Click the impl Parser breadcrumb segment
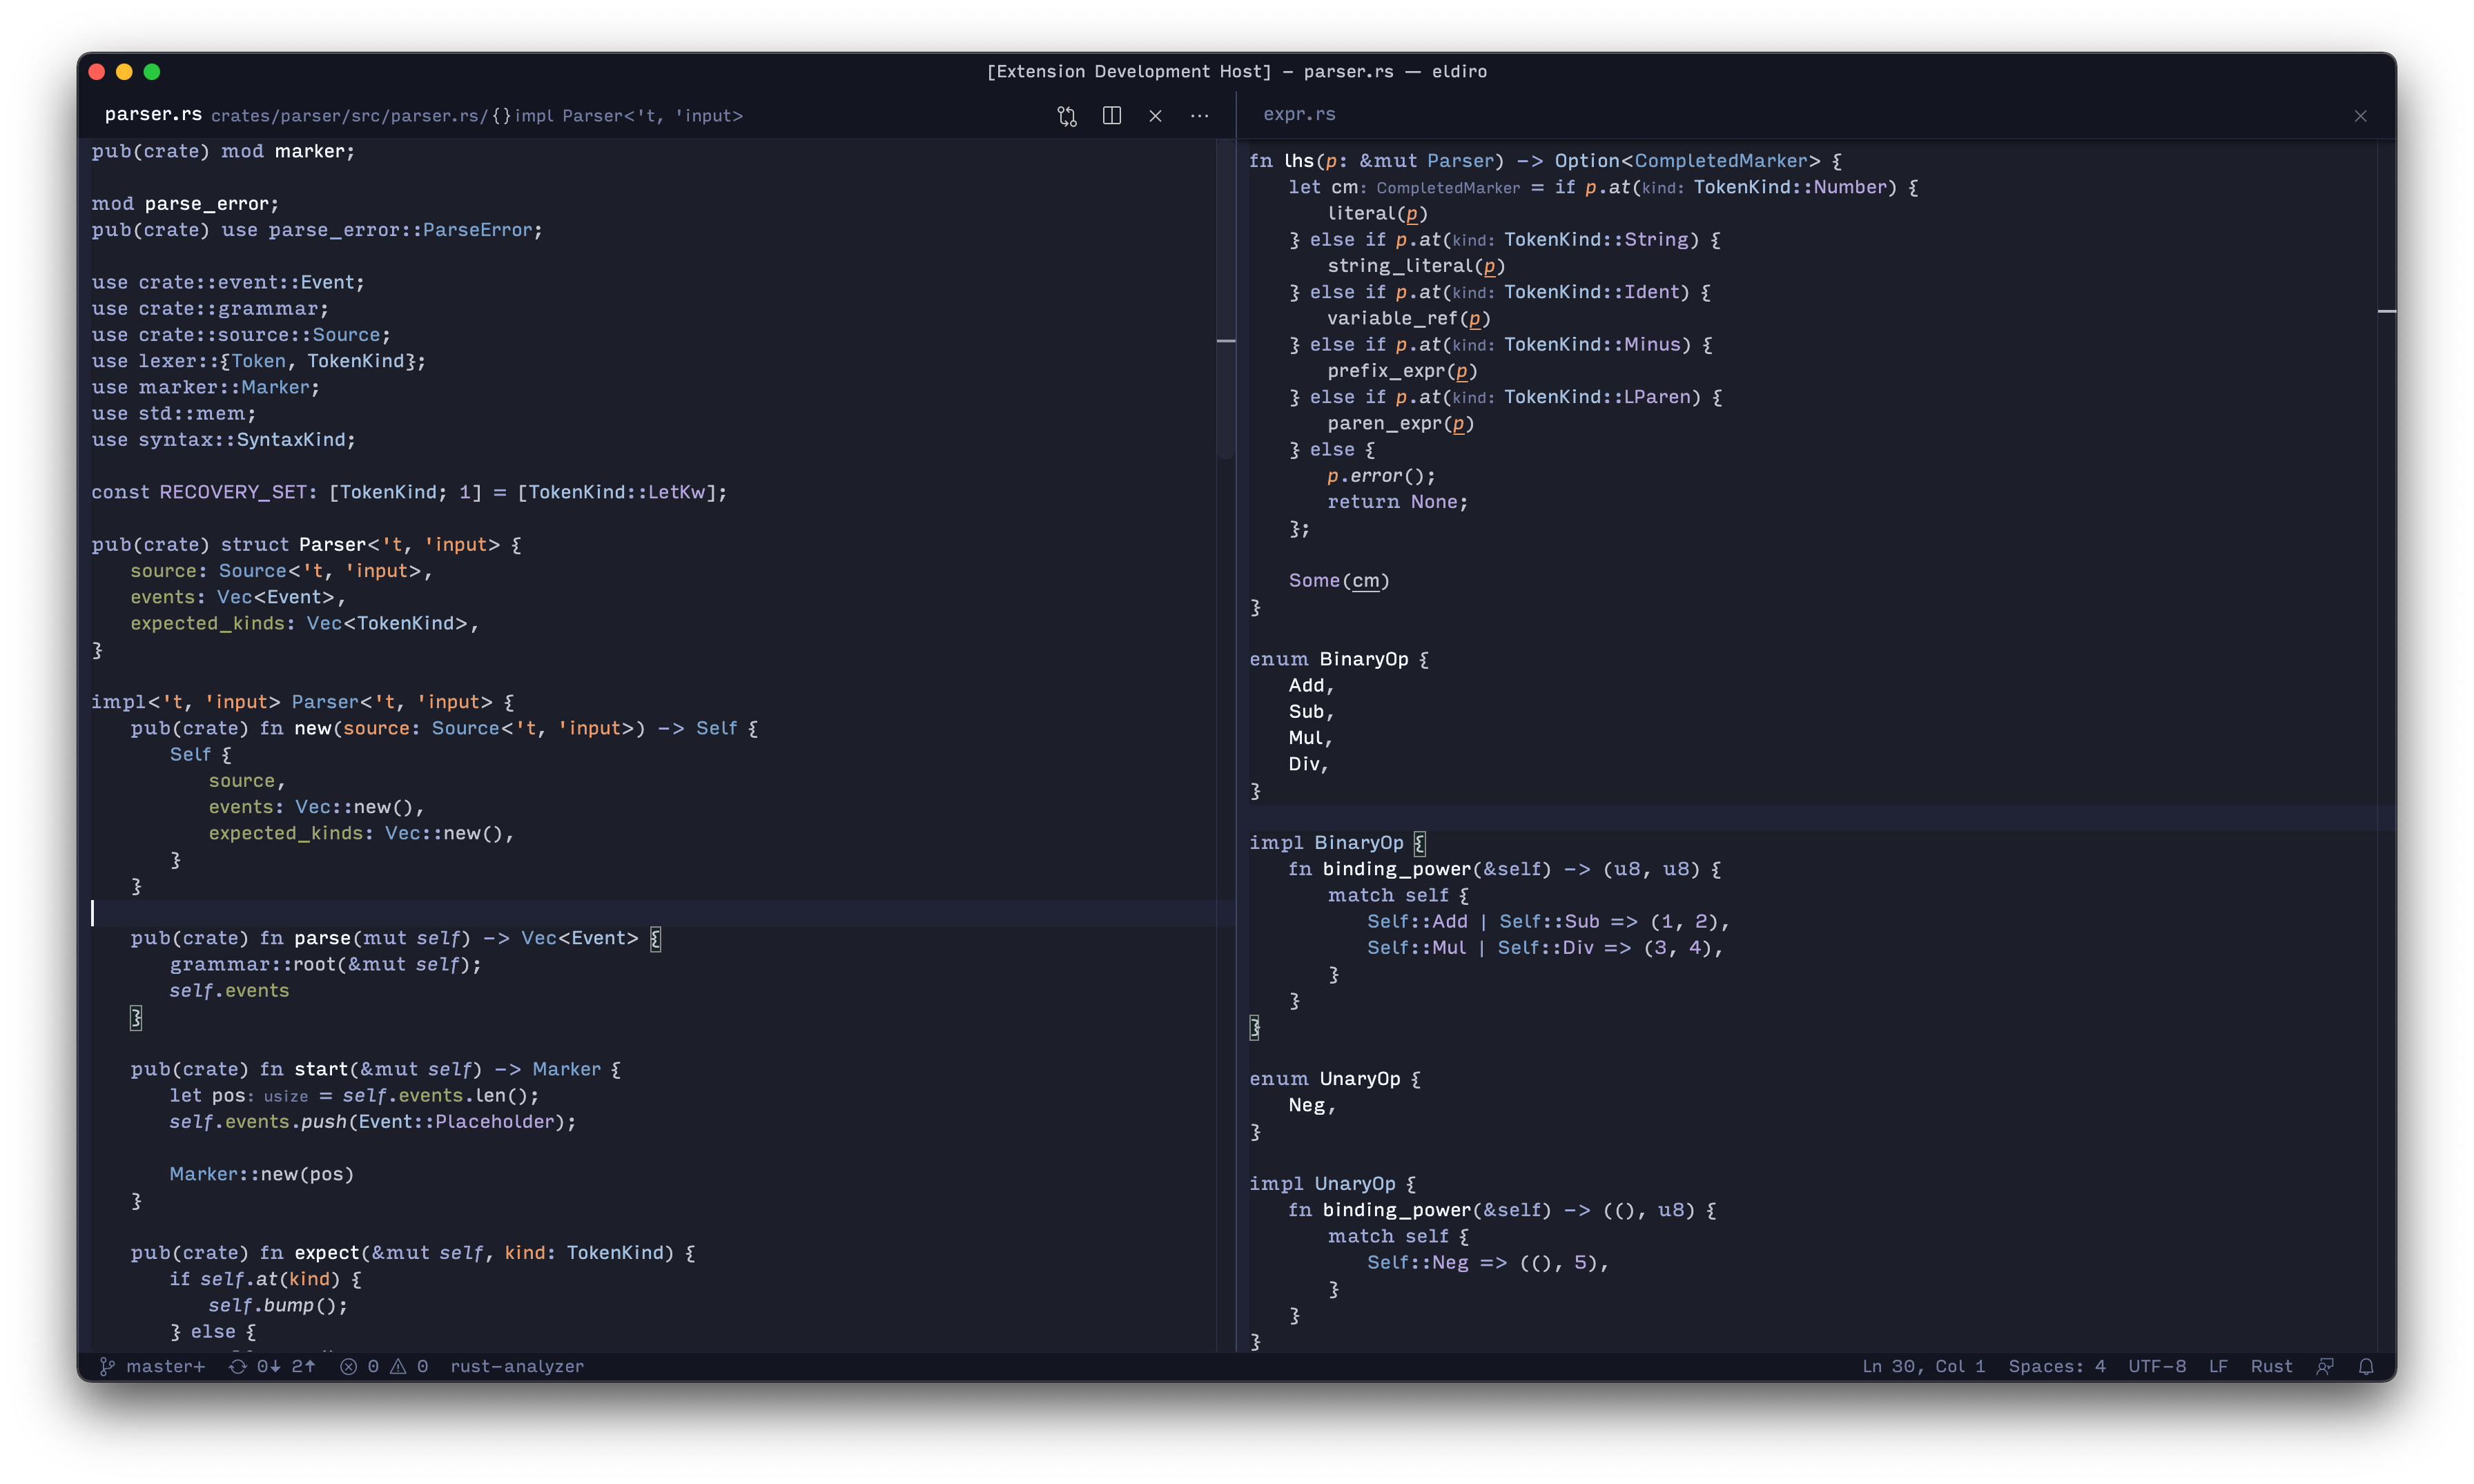The height and width of the screenshot is (1484, 2474). tap(628, 116)
